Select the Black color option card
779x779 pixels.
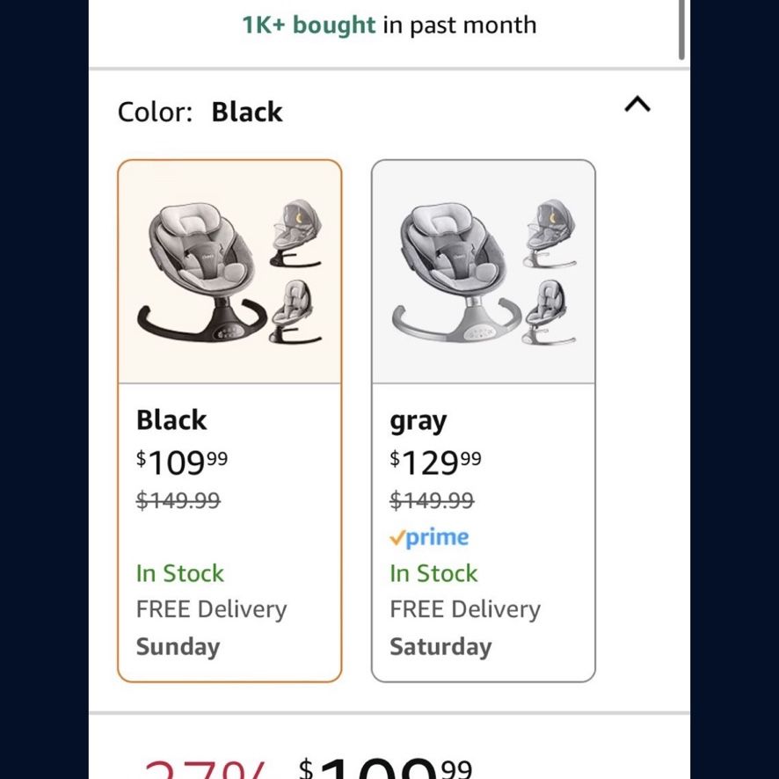(x=229, y=421)
